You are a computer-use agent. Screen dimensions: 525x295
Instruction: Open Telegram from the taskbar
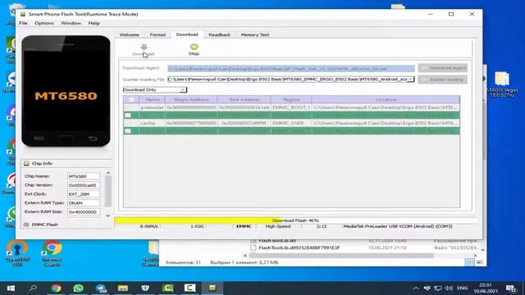(x=101, y=288)
